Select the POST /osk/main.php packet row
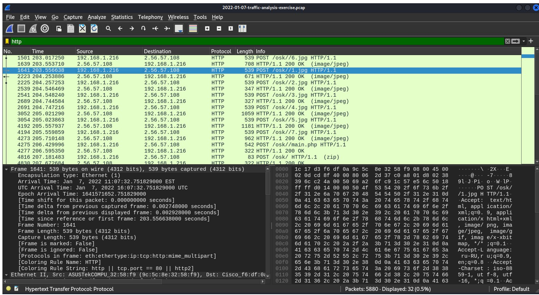This screenshot has width=539, height=295. [162, 144]
